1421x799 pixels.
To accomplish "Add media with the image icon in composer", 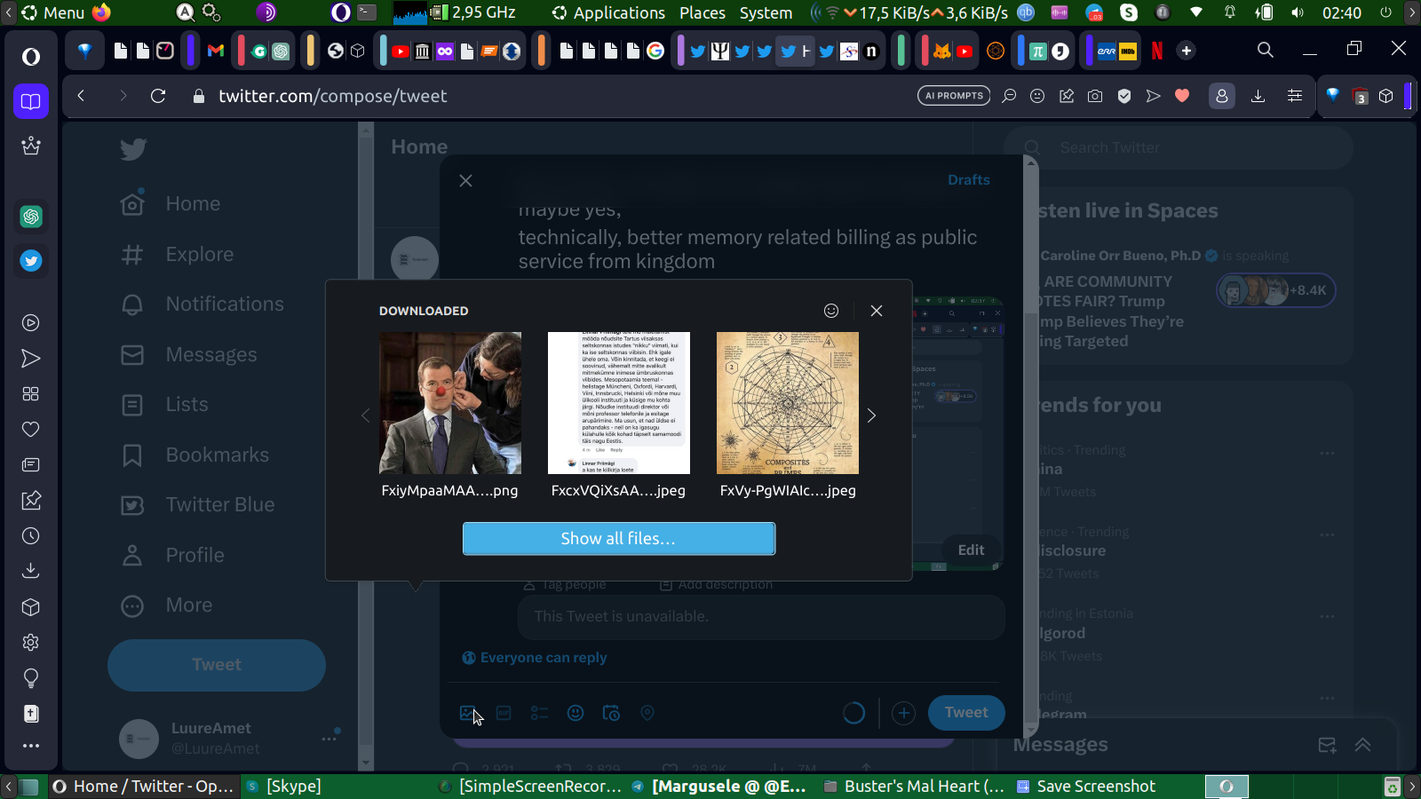I will click(x=468, y=713).
